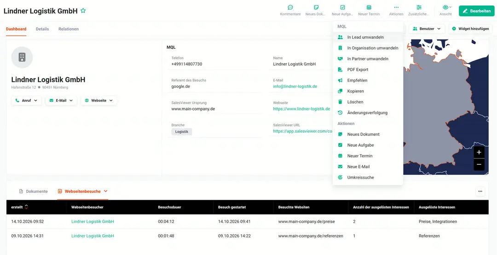Open the Benutzer dropdown
Screen dimensions: 497x255
[x=427, y=29]
